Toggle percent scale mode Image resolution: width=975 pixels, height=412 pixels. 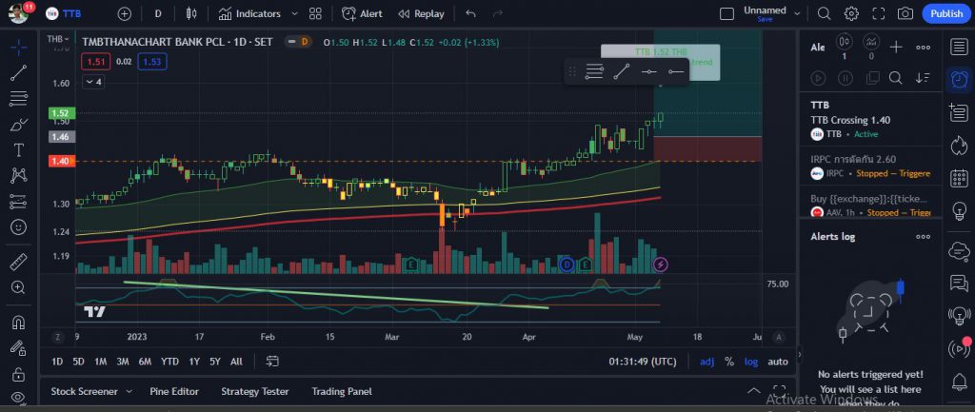pyautogui.click(x=728, y=362)
